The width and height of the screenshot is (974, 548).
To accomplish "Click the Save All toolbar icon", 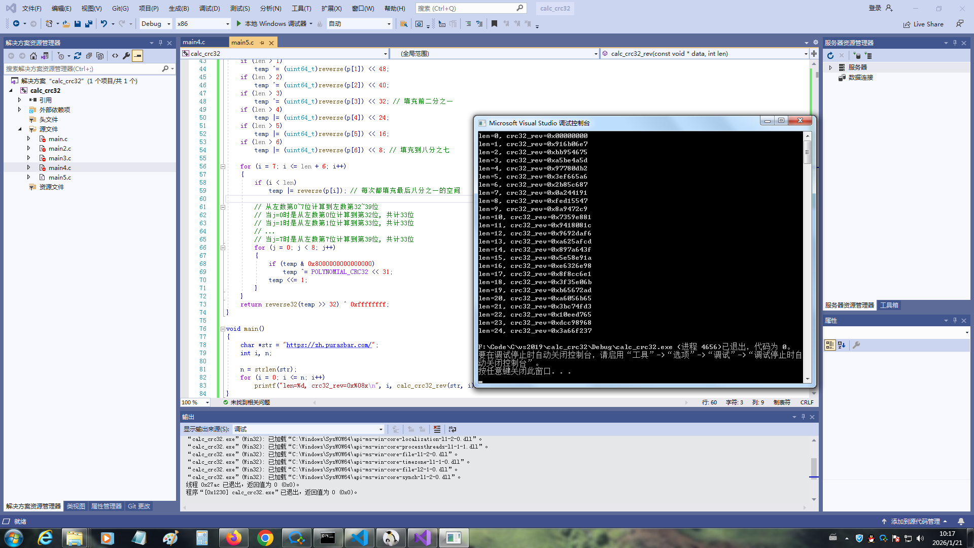I will (x=89, y=24).
